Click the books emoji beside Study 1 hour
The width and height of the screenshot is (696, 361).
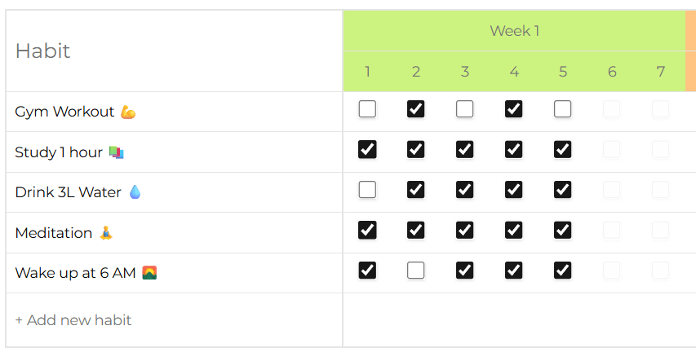click(116, 152)
